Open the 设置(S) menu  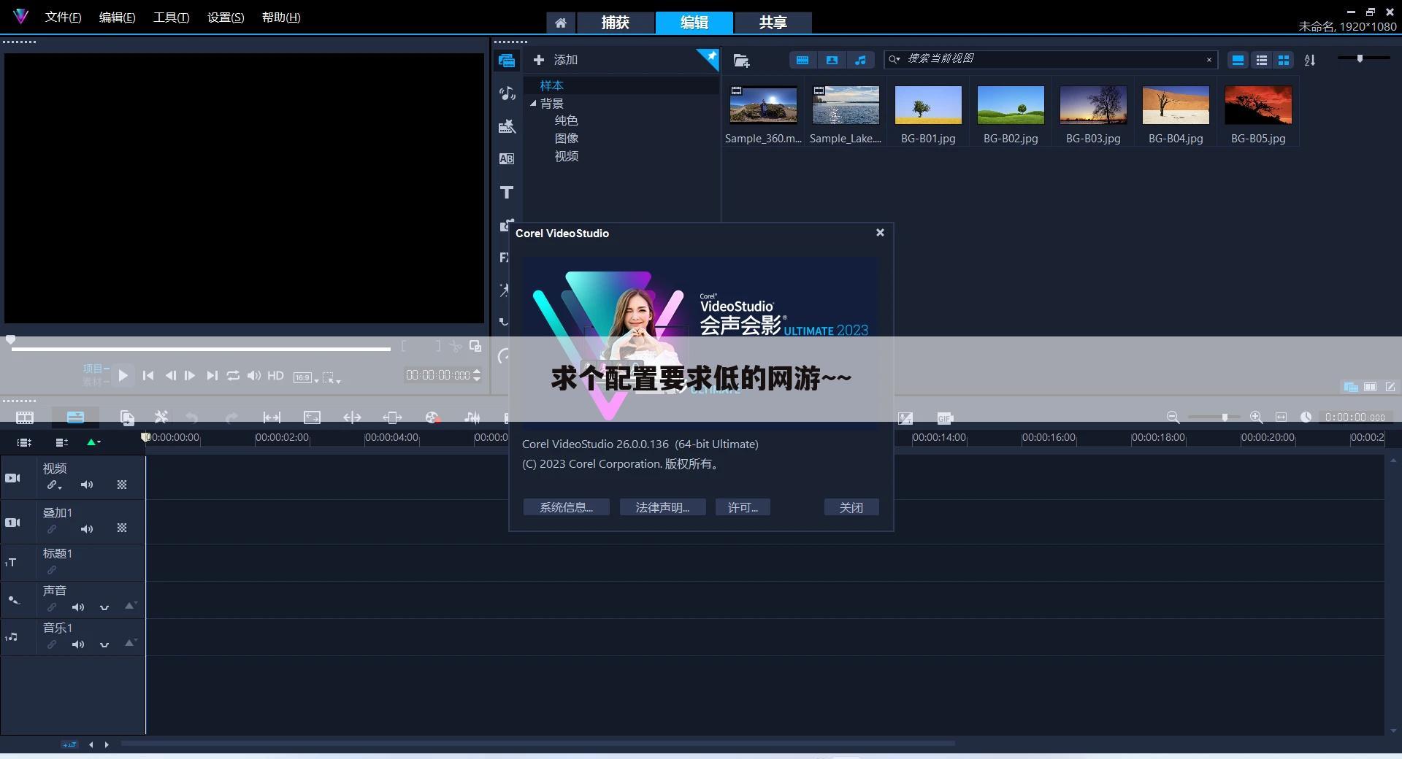click(226, 18)
